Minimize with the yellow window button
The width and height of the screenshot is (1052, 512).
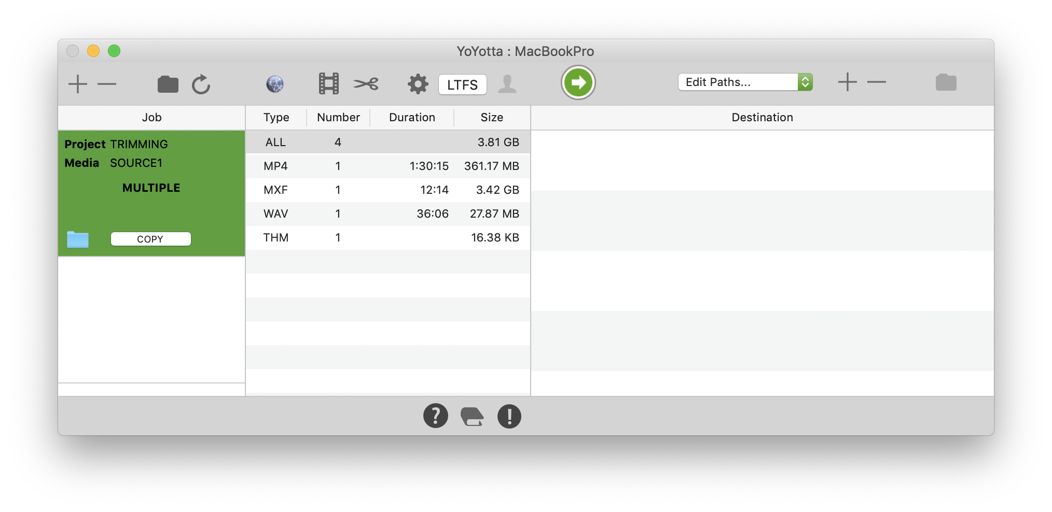93,51
